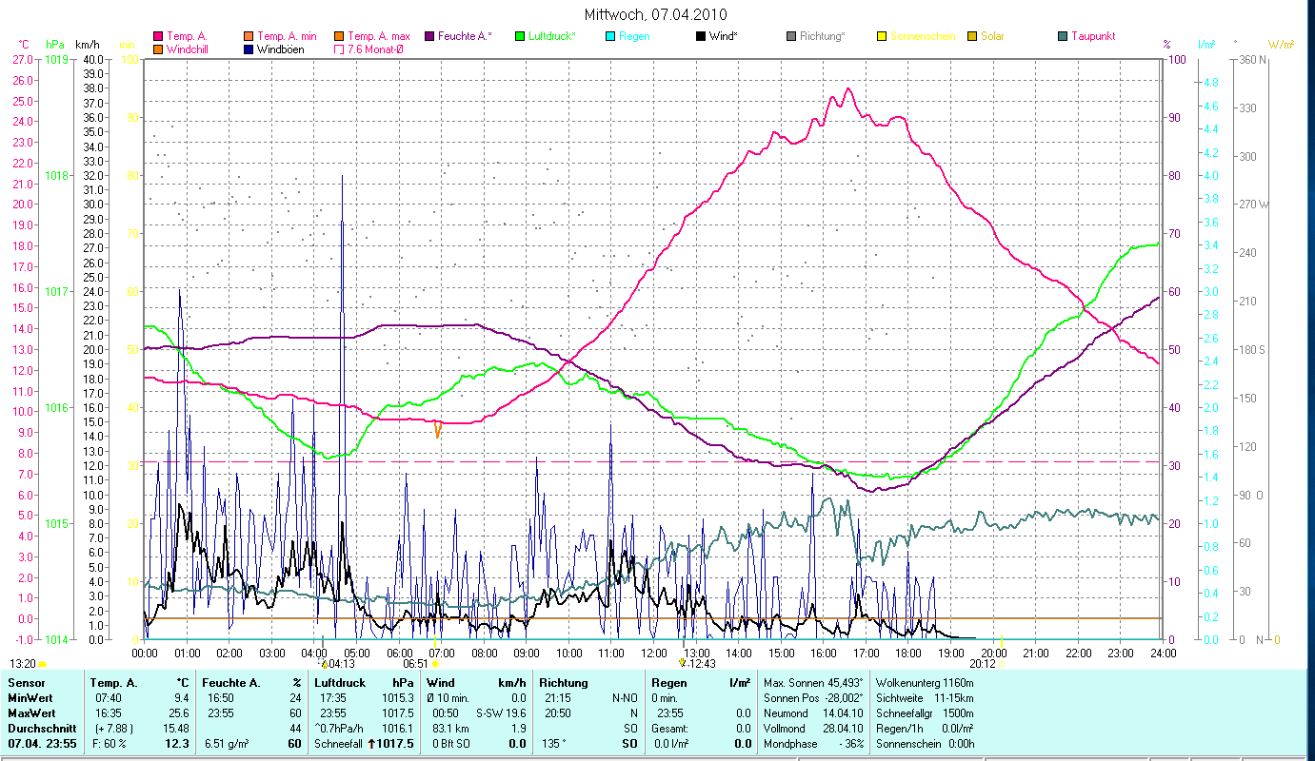Click the Windchill orange legend square
Viewport: 1315px width, 761px height.
pos(158,49)
